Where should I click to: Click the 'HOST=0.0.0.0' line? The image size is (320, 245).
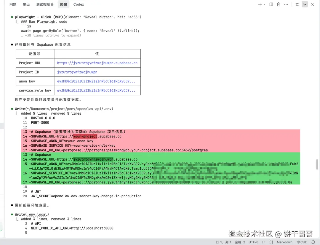click(x=43, y=118)
